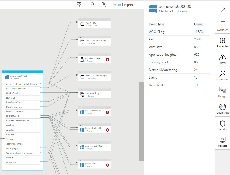
Task: Zoom out of the service map
Action: coord(93,5)
